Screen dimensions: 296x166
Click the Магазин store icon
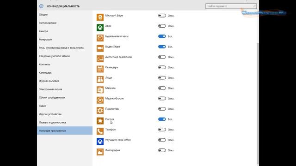pos(100,89)
